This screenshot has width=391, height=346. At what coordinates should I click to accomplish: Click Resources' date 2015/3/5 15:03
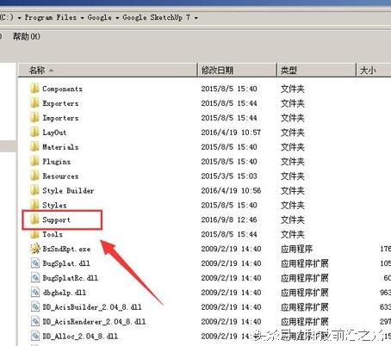(x=229, y=176)
